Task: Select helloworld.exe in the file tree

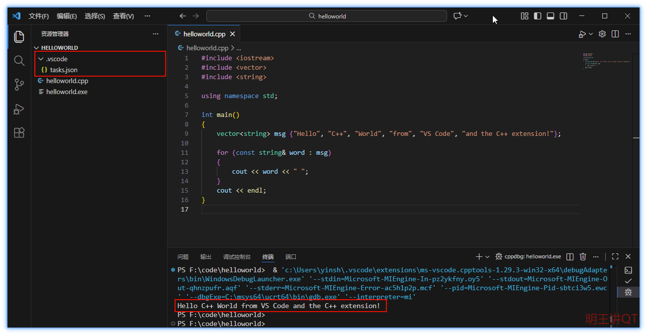Action: click(66, 92)
